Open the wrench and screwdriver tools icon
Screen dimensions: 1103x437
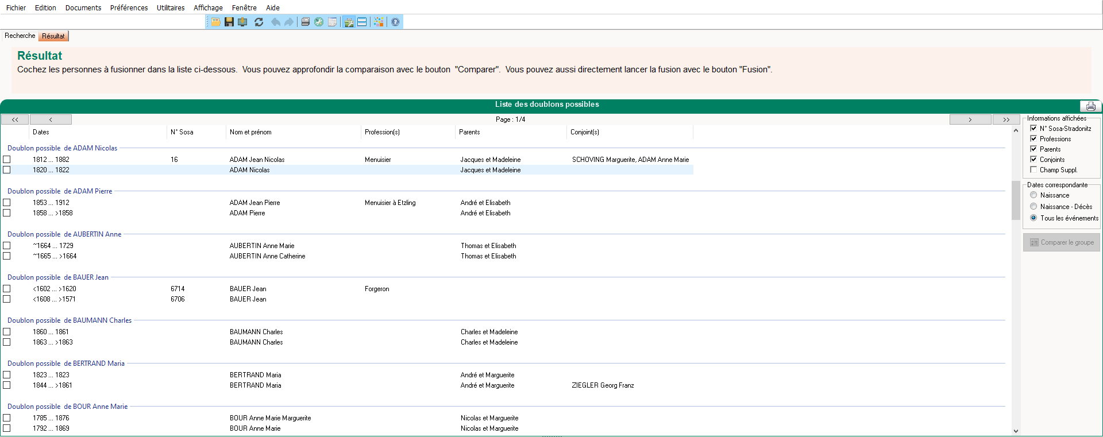pos(319,22)
